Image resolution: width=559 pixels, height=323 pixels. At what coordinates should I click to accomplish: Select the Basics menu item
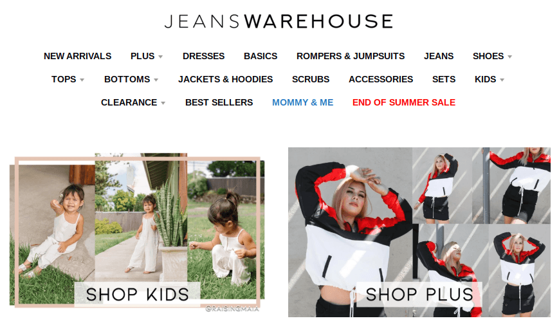point(261,56)
